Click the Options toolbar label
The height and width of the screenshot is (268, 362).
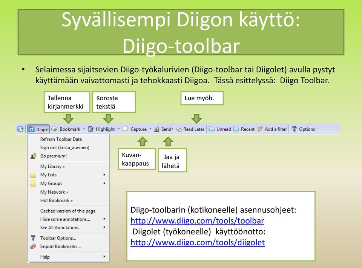[307, 129]
